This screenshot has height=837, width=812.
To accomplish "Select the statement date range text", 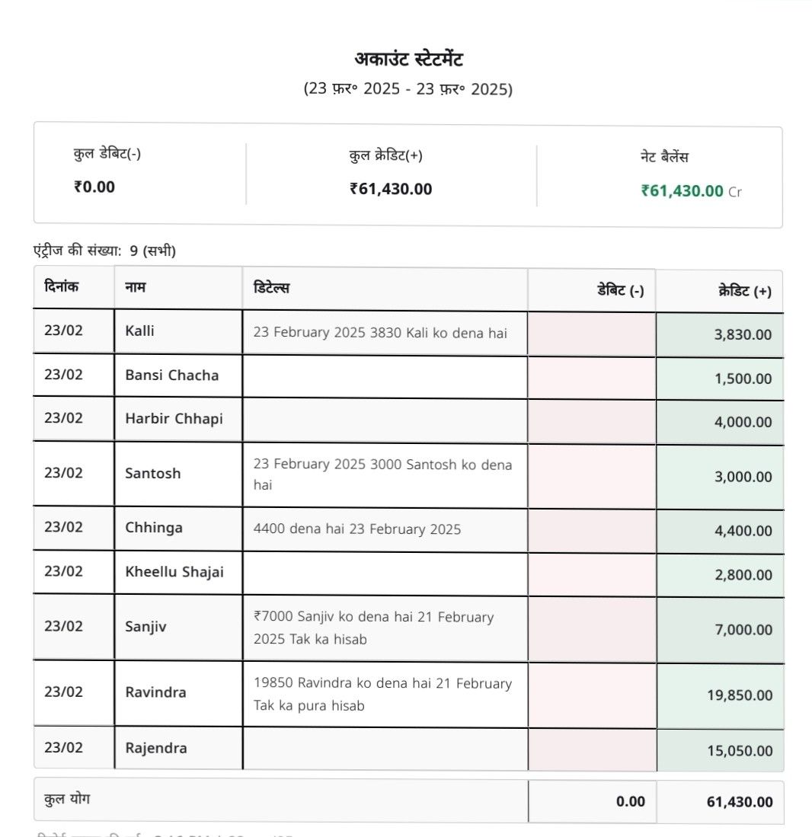I will click(408, 88).
